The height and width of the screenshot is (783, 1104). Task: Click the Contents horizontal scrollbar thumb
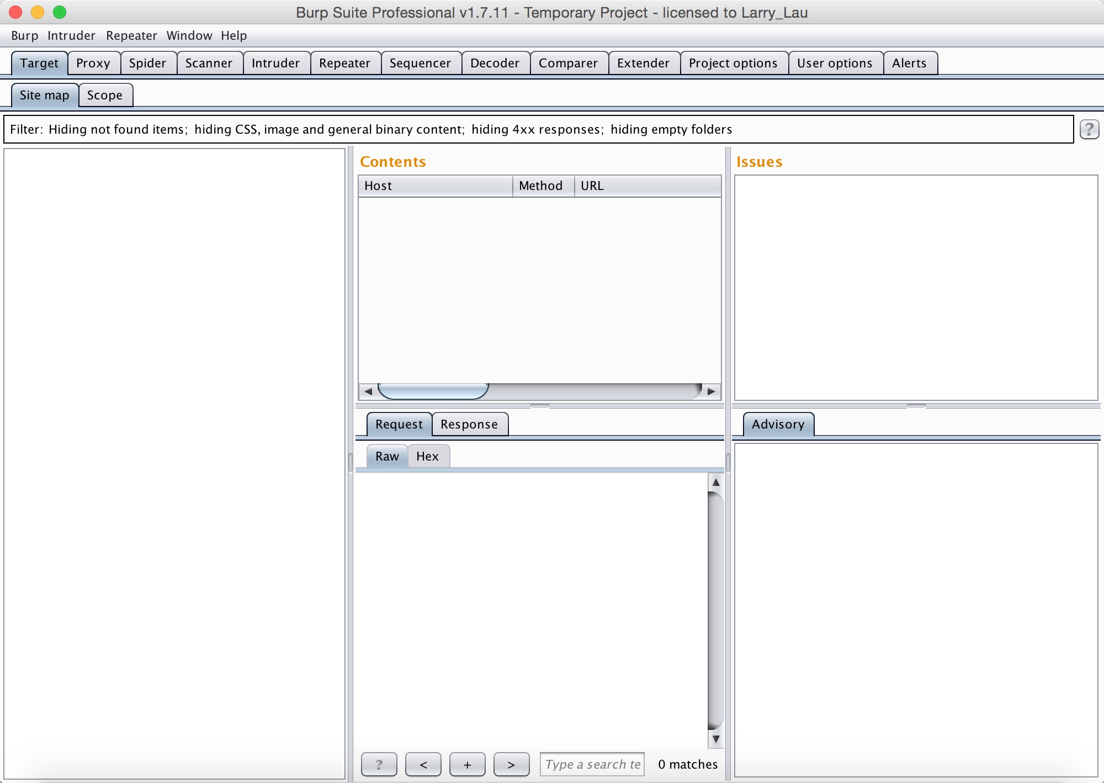(433, 391)
